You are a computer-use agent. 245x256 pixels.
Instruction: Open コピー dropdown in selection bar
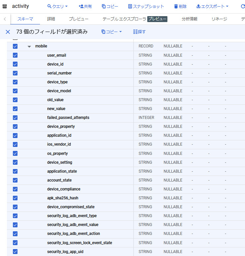112,32
